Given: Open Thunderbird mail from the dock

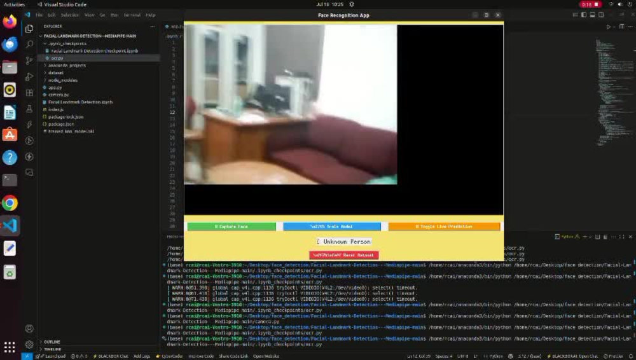Looking at the screenshot, I should 10,44.
